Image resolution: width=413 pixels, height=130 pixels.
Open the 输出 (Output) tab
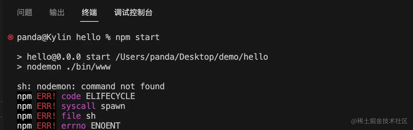(57, 12)
